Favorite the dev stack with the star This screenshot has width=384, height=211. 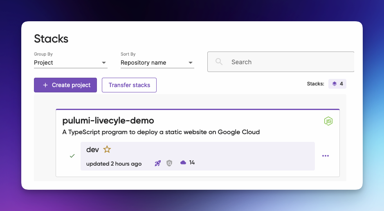click(x=107, y=150)
